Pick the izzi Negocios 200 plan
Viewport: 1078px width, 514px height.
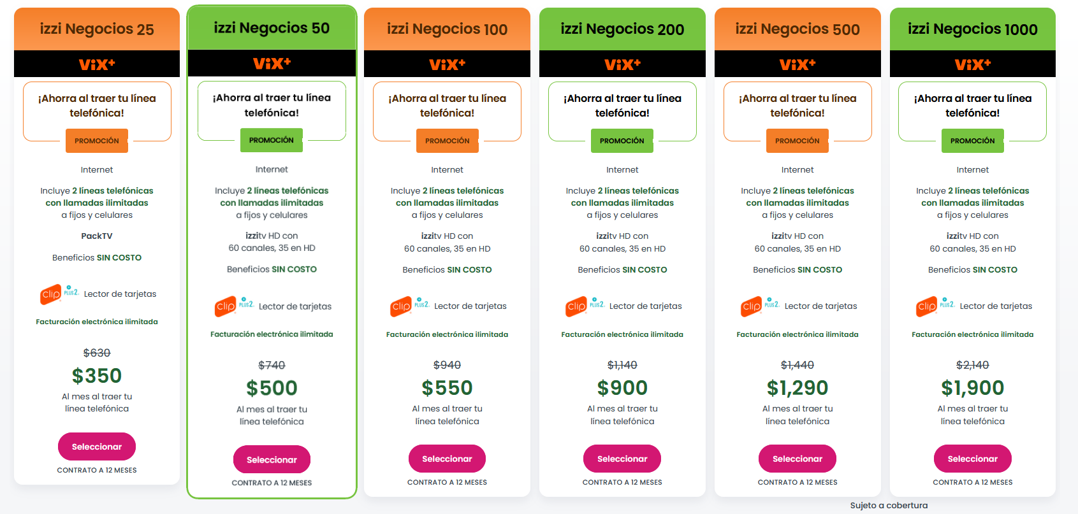point(622,459)
